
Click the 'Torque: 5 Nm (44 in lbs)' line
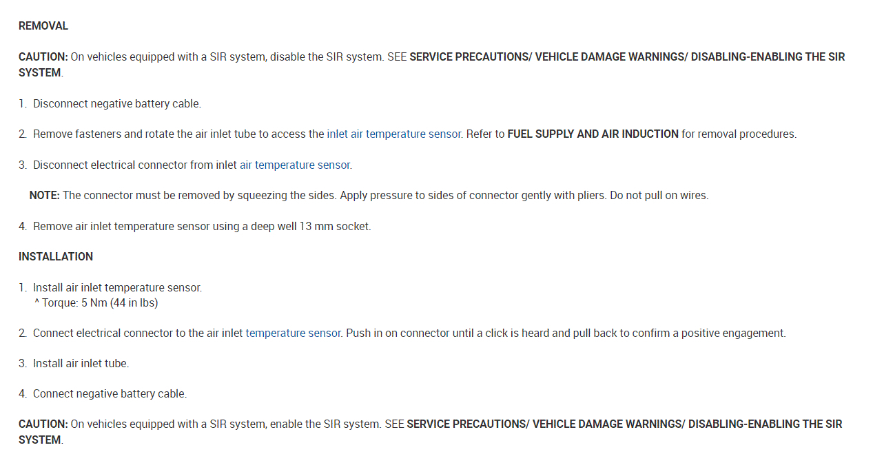point(100,303)
